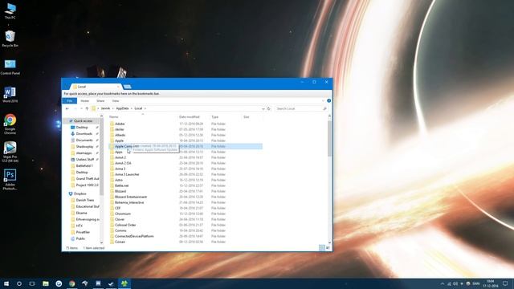This screenshot has height=289, width=514.
Task: Open the This PC desktop icon
Action: click(x=10, y=10)
